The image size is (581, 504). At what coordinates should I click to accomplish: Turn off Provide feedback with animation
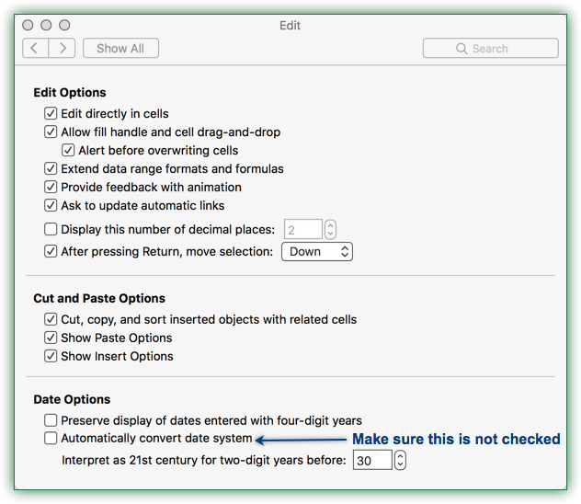51,187
